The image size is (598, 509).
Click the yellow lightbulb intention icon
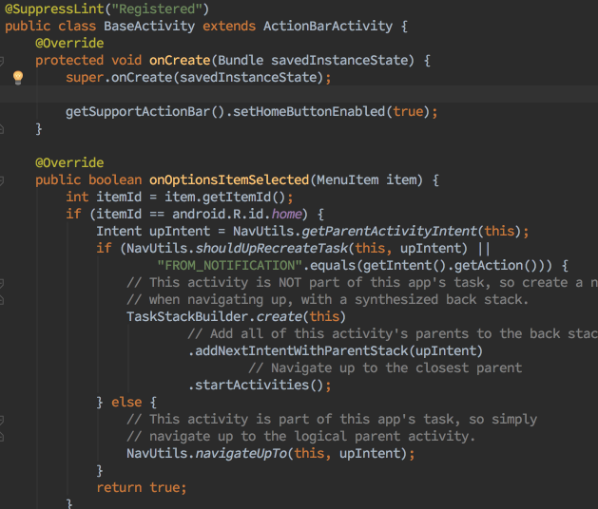(18, 77)
